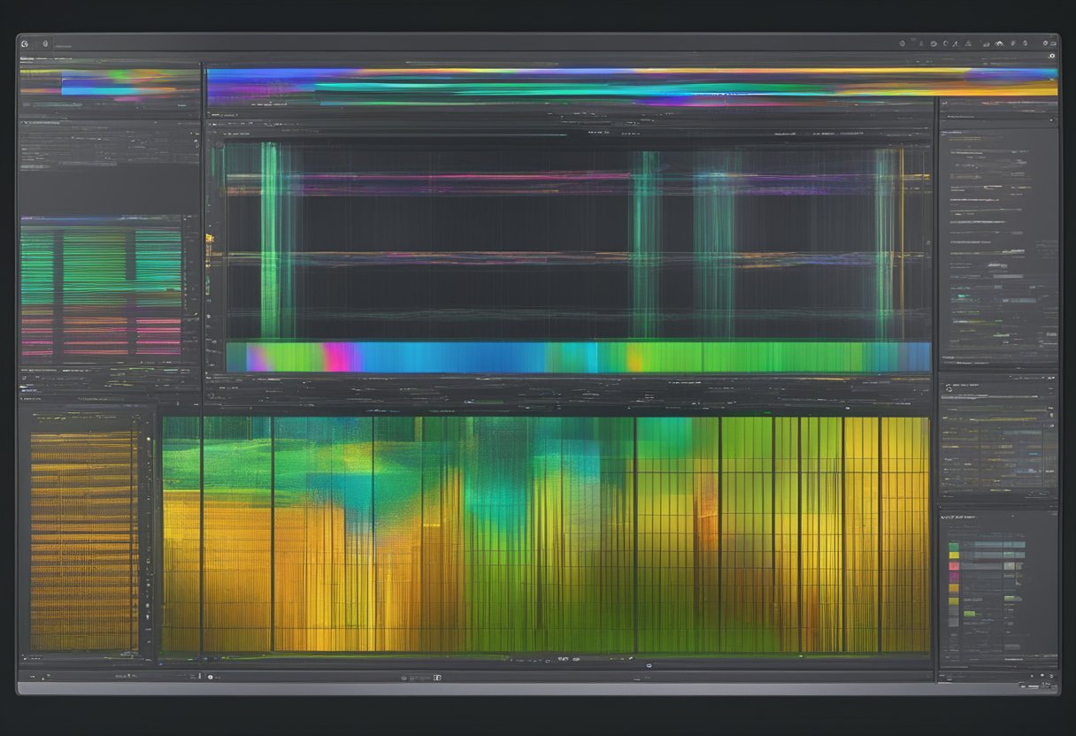1076x736 pixels.
Task: Click the rainbow gradient color bar under waveform view
Action: (577, 357)
